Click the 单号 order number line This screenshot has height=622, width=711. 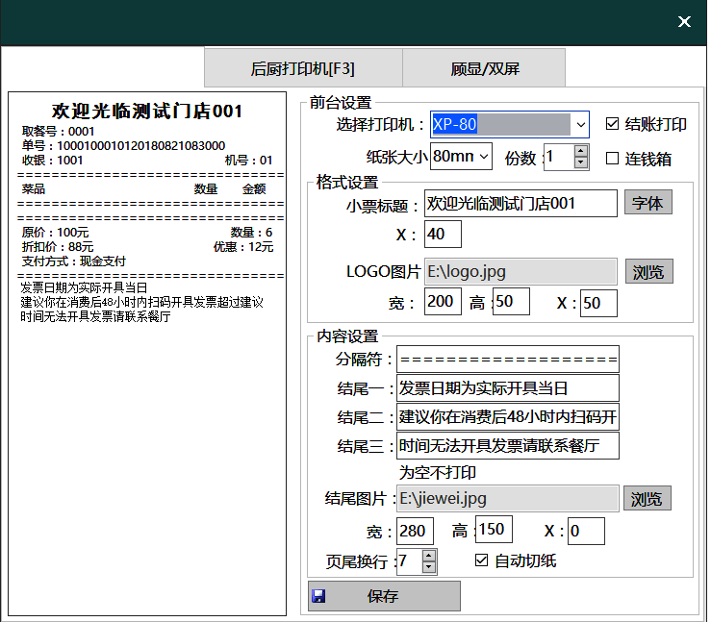coord(123,146)
